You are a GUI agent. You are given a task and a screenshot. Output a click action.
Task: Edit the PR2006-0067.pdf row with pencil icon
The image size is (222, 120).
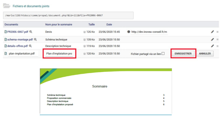tap(212, 32)
